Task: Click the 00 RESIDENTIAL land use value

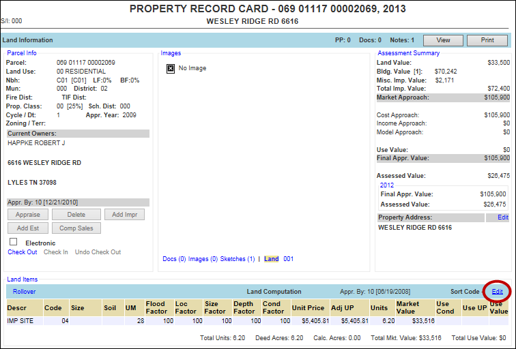Action: 81,72
